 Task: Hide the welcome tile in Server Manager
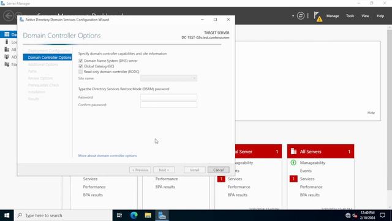(x=371, y=113)
